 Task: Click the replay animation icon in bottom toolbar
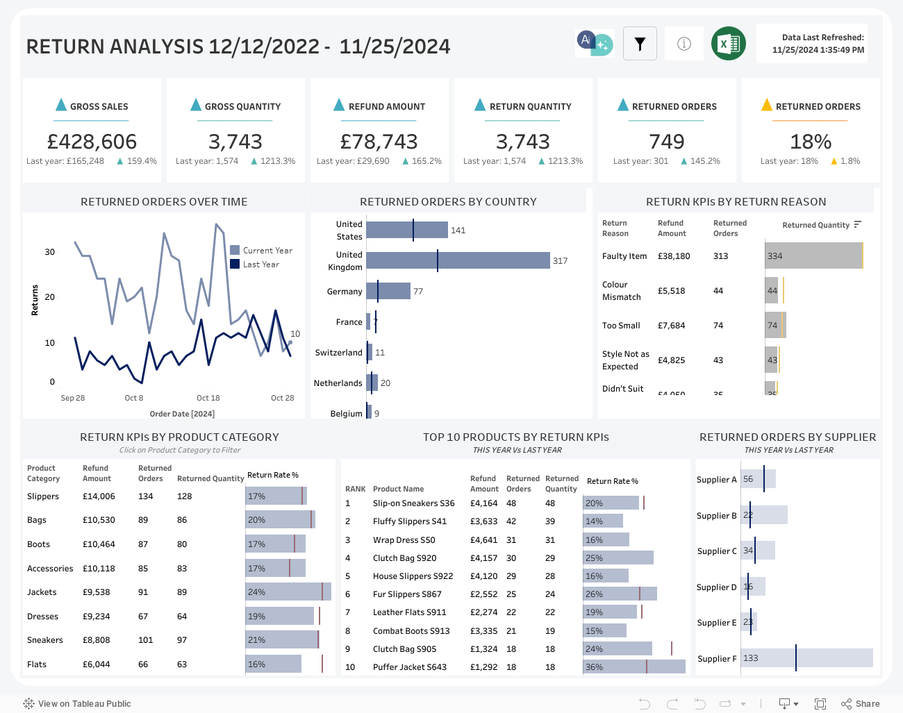(699, 704)
